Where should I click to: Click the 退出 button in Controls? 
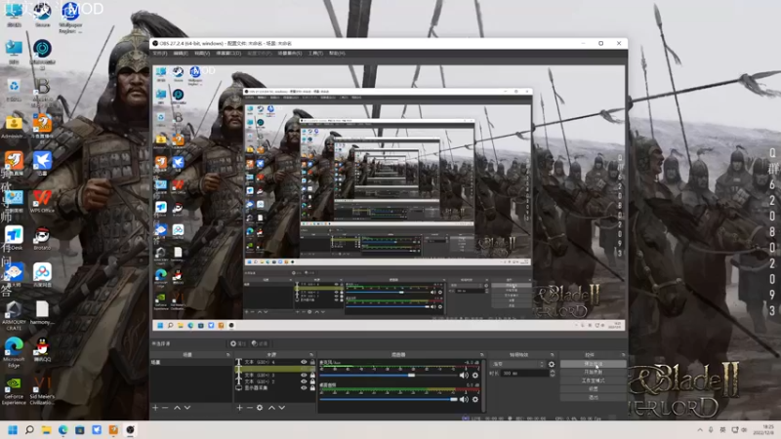click(593, 397)
